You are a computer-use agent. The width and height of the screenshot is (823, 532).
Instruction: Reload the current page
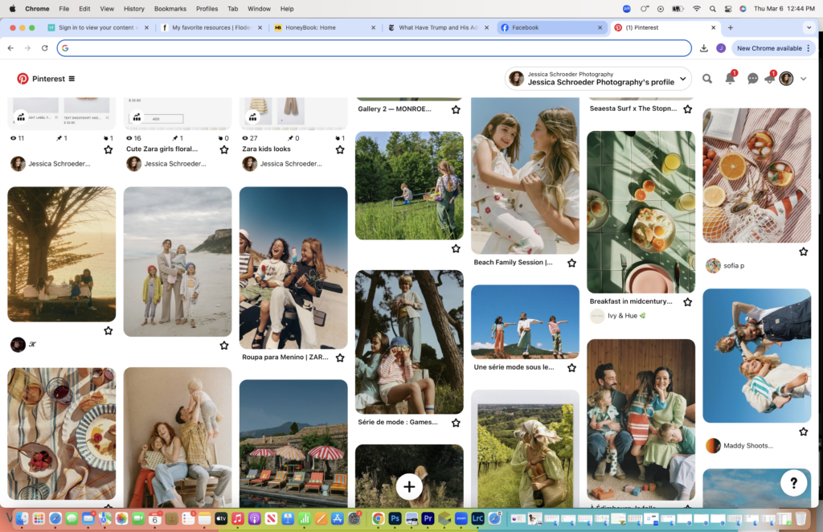[x=45, y=47]
